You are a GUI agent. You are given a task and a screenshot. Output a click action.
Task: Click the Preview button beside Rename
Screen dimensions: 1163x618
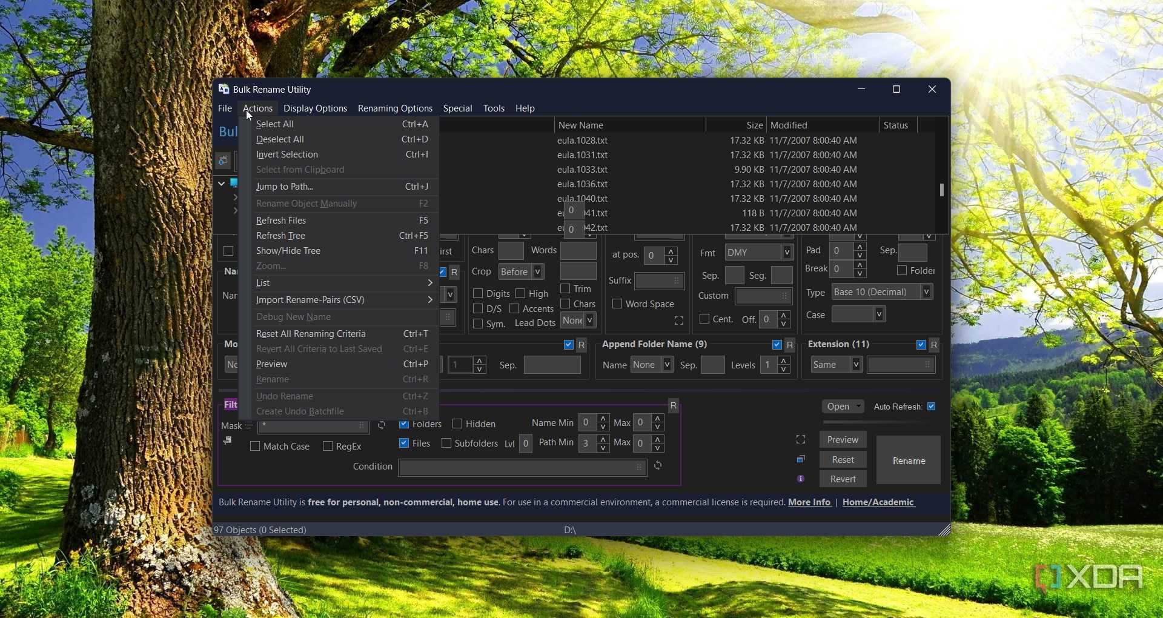pos(843,439)
